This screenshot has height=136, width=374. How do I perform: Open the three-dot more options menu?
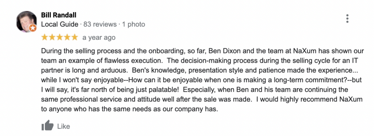(x=347, y=19)
